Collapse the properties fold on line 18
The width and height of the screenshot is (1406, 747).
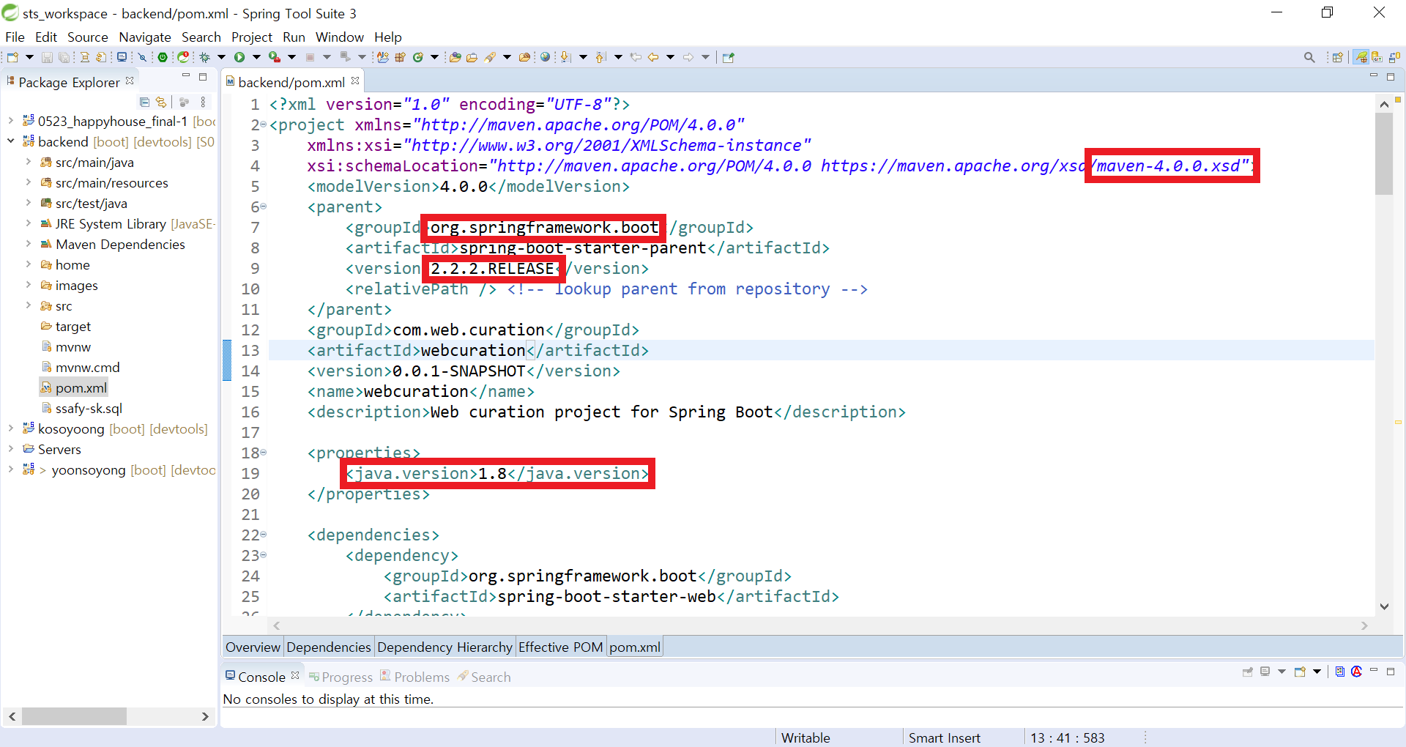[264, 453]
